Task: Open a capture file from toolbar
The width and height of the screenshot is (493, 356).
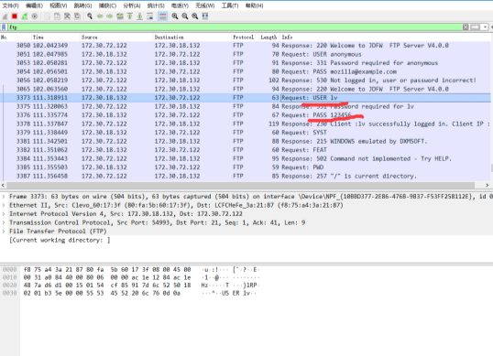Action: pyautogui.click(x=47, y=16)
